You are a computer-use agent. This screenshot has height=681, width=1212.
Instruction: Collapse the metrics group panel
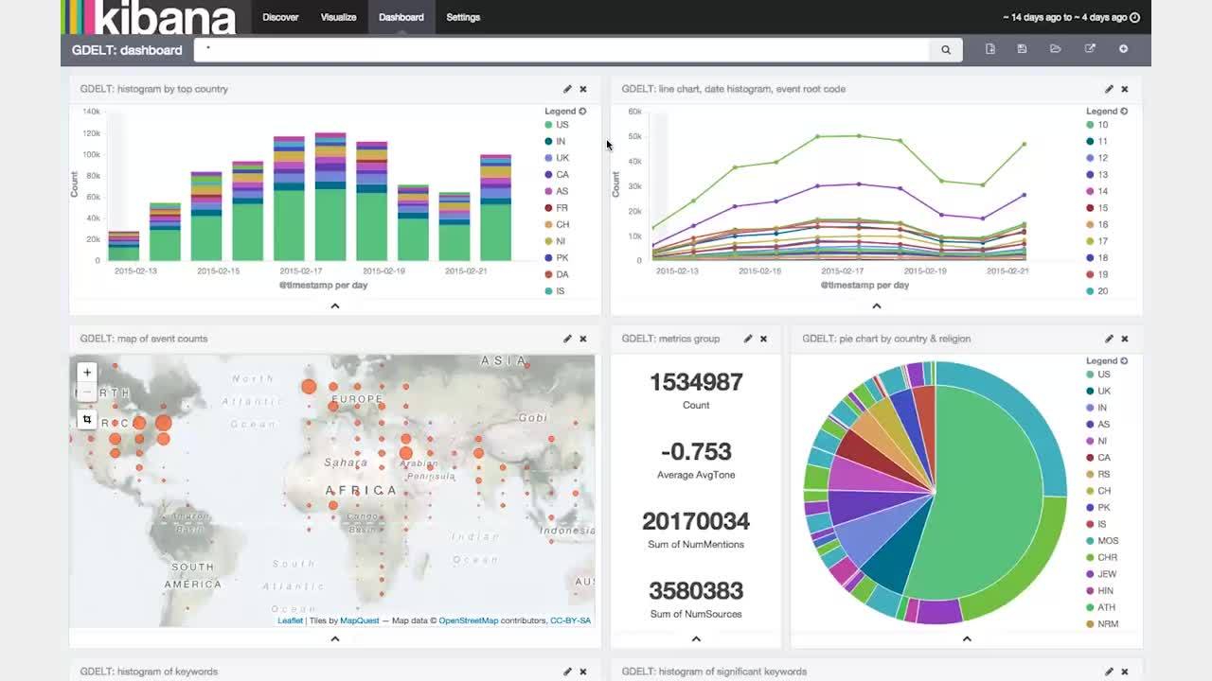coord(697,637)
